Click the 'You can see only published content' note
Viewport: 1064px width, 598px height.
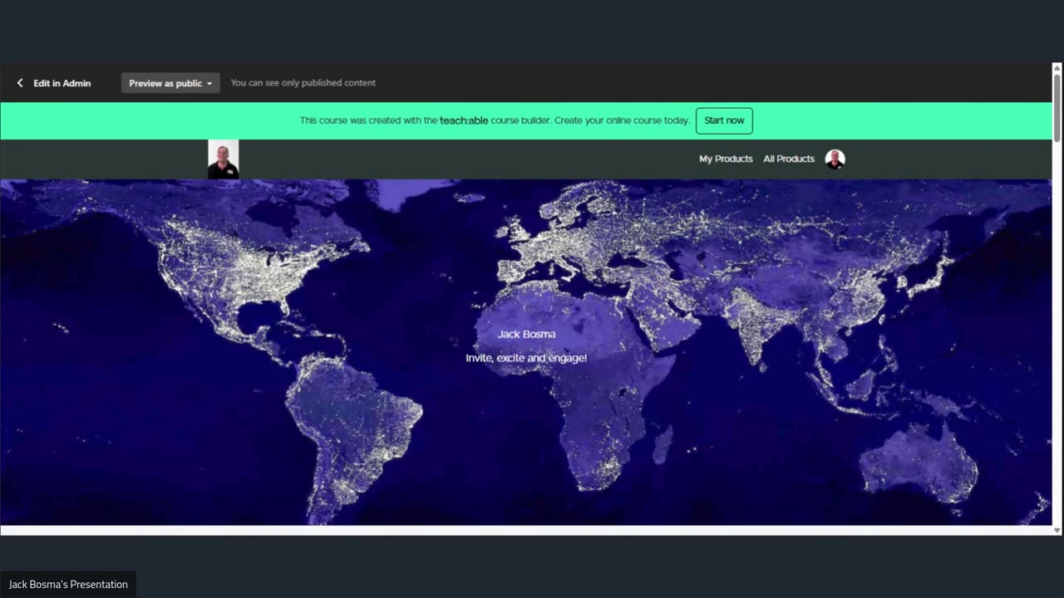303,83
